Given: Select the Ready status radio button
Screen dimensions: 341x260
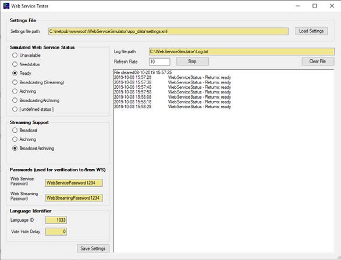Looking at the screenshot, I should coord(15,73).
